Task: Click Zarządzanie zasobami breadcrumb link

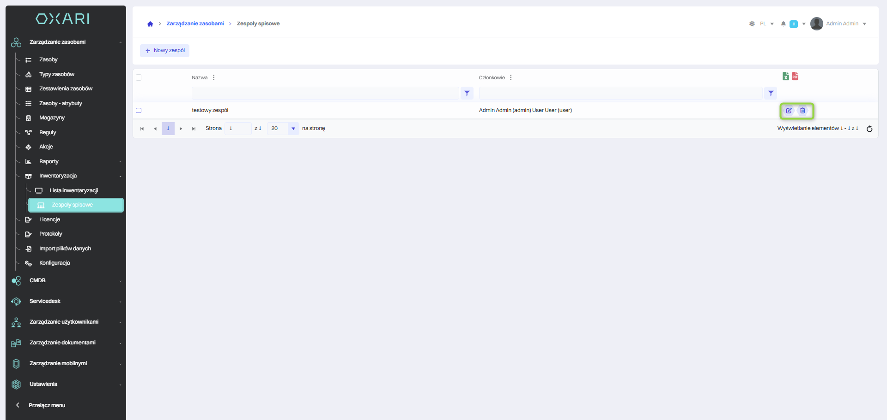Action: 195,24
